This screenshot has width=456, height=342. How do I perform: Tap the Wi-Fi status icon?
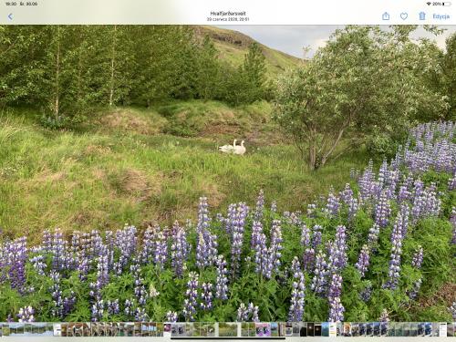click(429, 4)
